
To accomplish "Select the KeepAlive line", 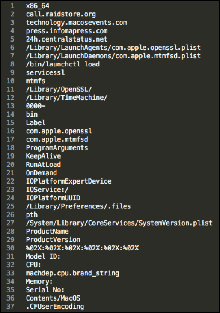I will [43, 156].
